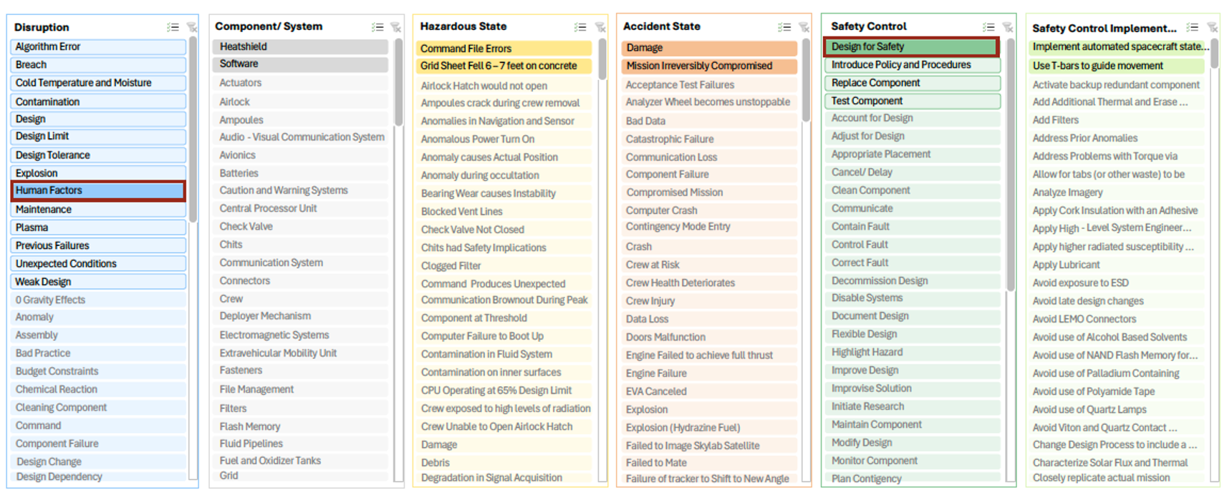The height and width of the screenshot is (495, 1232).
Task: Clear filter on the Accident State slicer
Action: tap(804, 27)
